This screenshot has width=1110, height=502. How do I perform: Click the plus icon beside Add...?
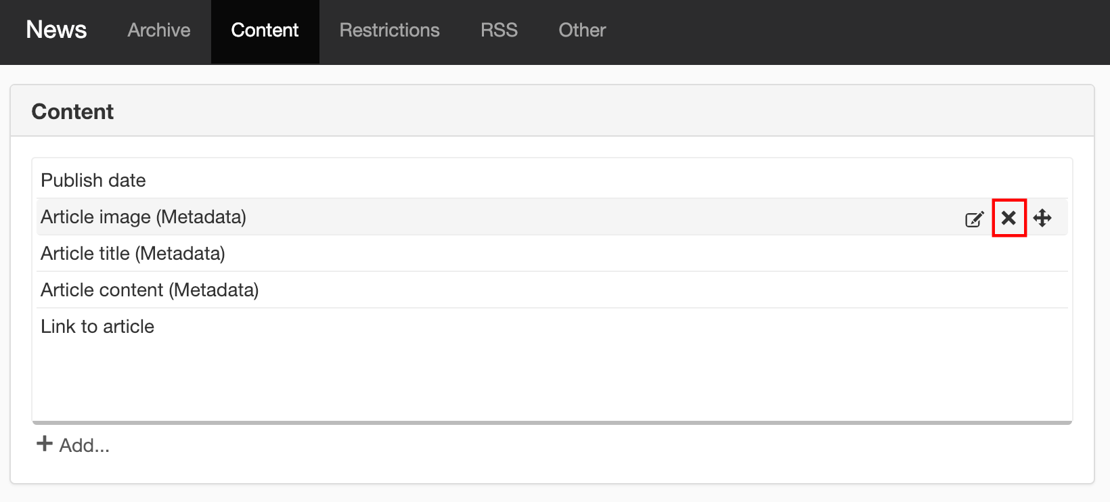pyautogui.click(x=45, y=444)
